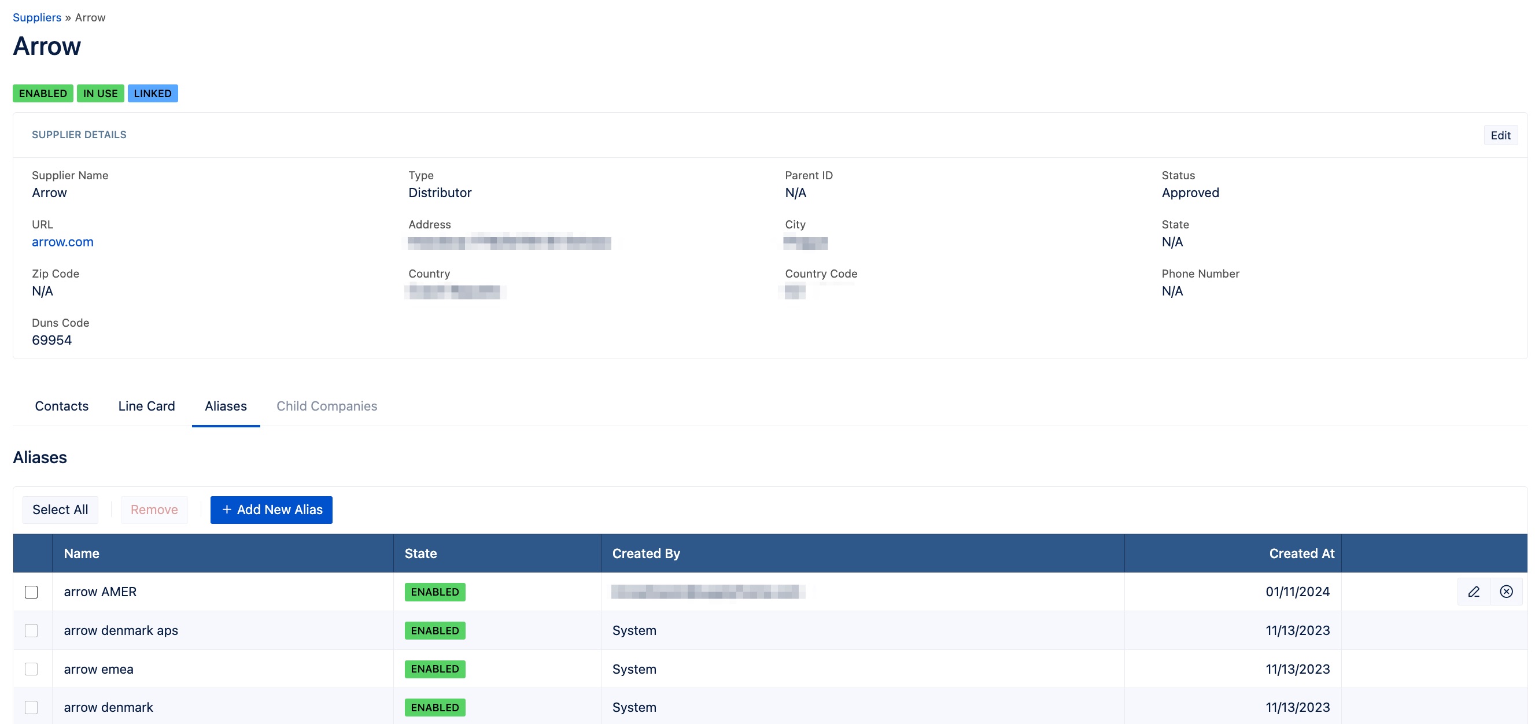Switch to the Contacts tab
This screenshot has width=1535, height=724.
pos(62,406)
